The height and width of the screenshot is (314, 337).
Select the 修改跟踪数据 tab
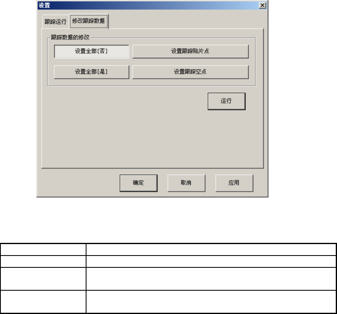89,21
